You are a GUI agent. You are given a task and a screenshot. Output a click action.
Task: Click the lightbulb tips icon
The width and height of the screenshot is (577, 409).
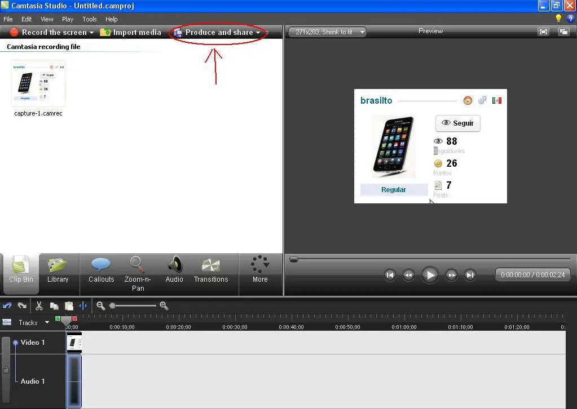tap(558, 19)
